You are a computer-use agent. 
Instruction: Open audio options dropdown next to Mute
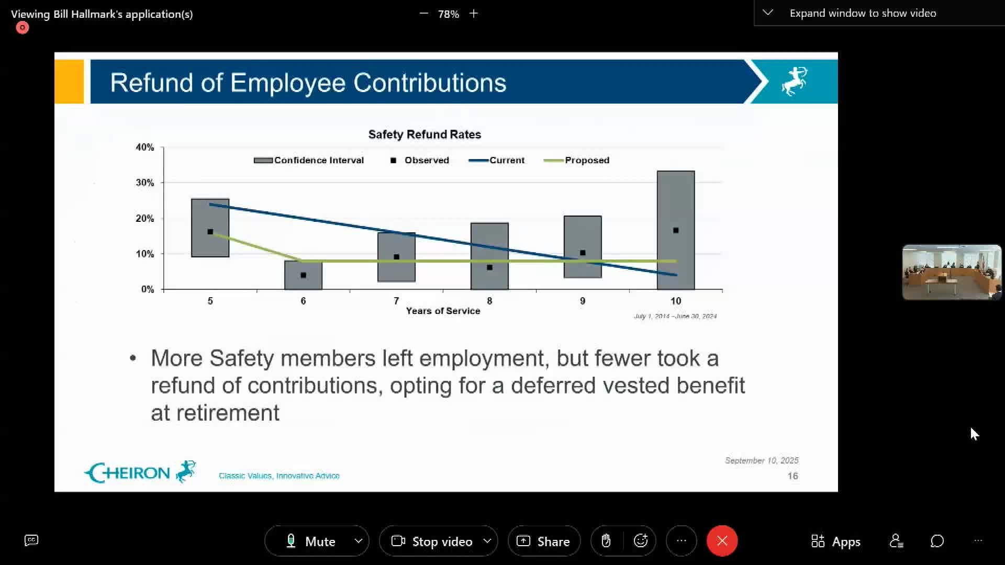359,541
